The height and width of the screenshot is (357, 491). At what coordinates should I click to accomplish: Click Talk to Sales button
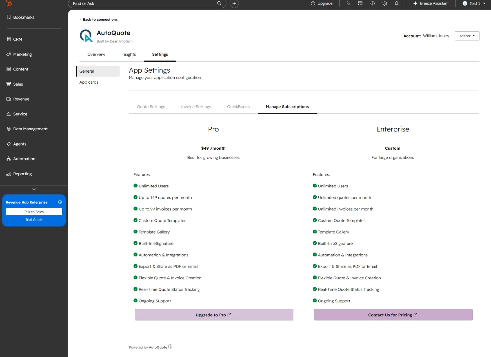pyautogui.click(x=34, y=212)
